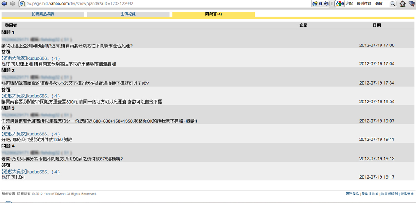Screen dimensions: 416x203
Task: Switch to the 出價紀錄 tab
Action: click(x=128, y=14)
